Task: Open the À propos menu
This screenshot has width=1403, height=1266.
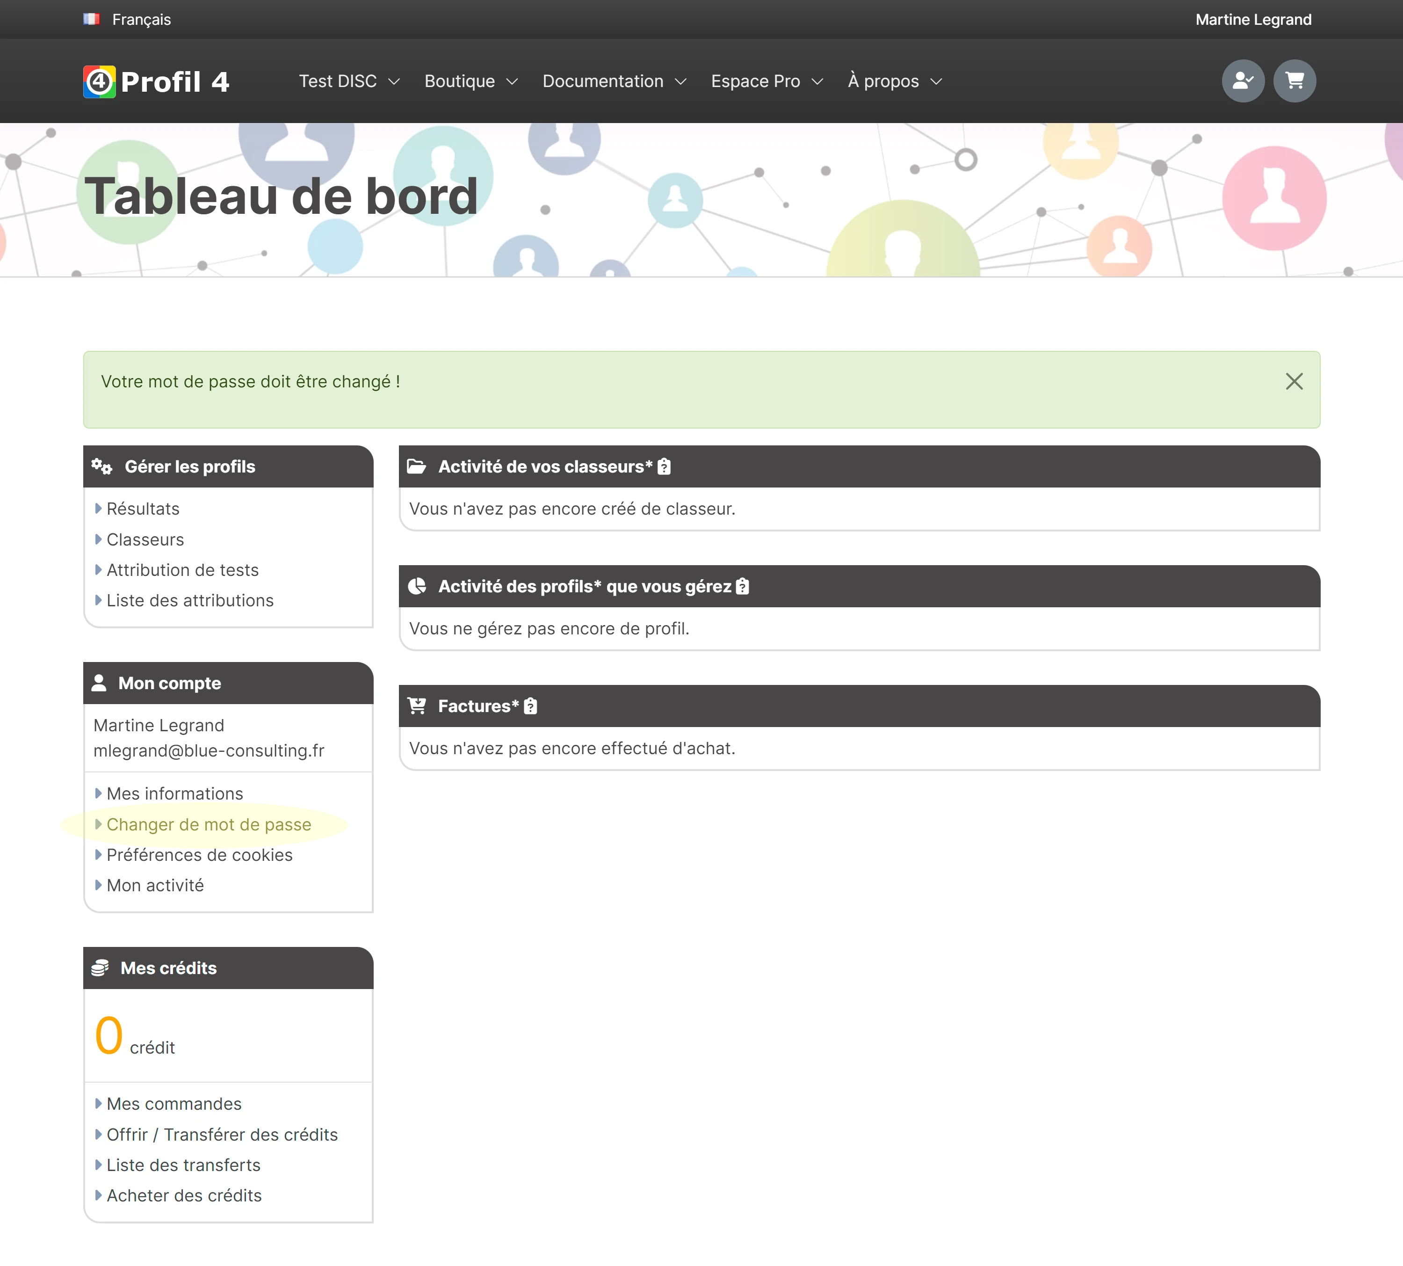Action: coord(895,81)
